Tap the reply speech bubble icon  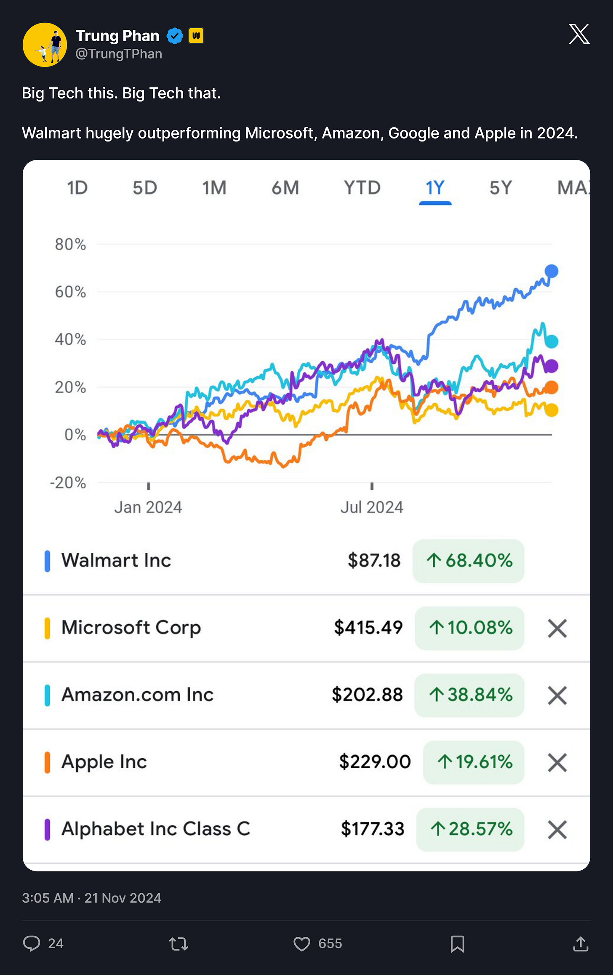tap(32, 943)
